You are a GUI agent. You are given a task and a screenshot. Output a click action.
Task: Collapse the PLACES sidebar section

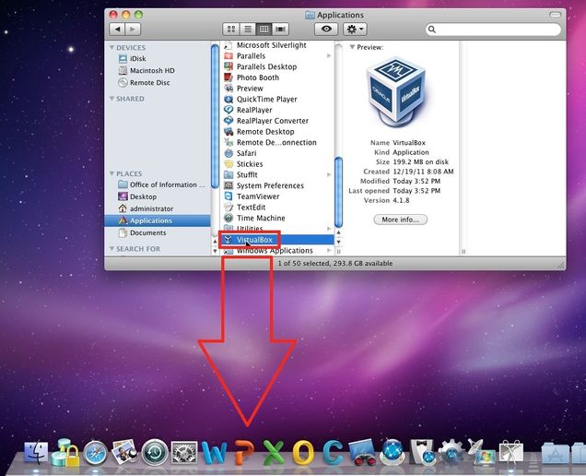pyautogui.click(x=111, y=173)
